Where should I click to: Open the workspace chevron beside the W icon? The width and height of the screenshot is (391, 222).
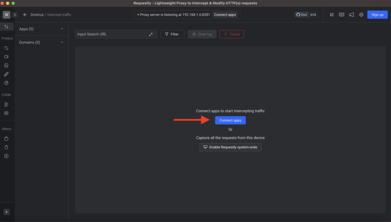15,14
